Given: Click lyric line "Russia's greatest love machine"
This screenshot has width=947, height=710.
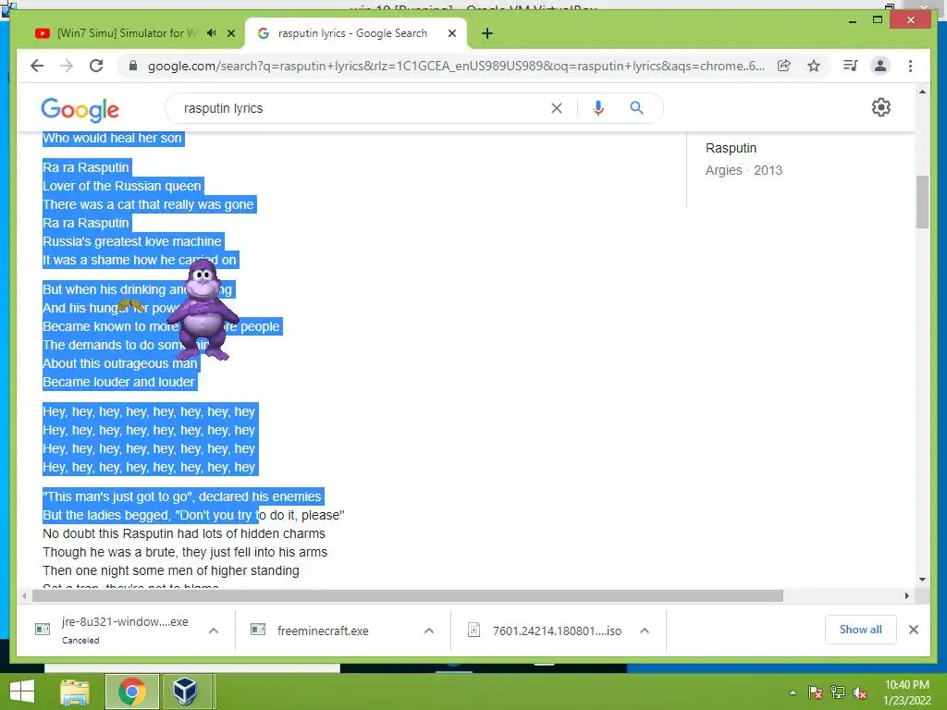Looking at the screenshot, I should pos(132,241).
